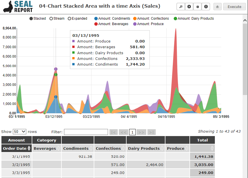Screen dimensions: 248x178
Task: Go to home via house icon
Action: pyautogui.click(x=217, y=7)
